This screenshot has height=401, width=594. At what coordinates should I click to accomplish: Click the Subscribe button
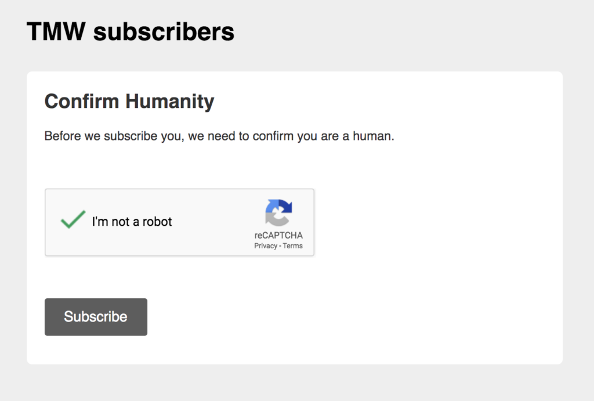point(96,317)
